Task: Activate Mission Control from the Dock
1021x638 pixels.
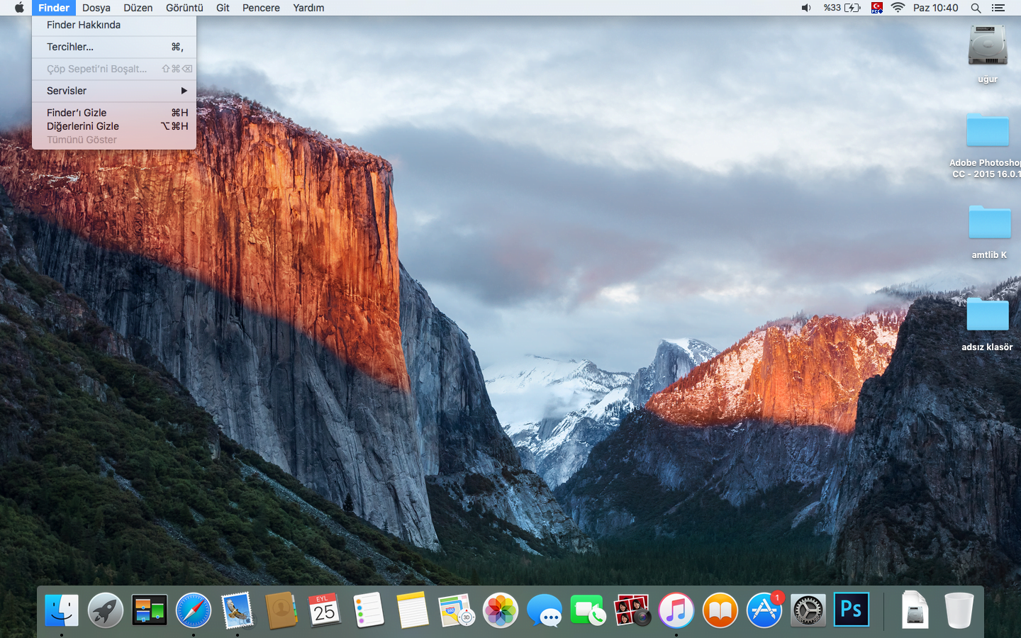Action: pos(149,610)
